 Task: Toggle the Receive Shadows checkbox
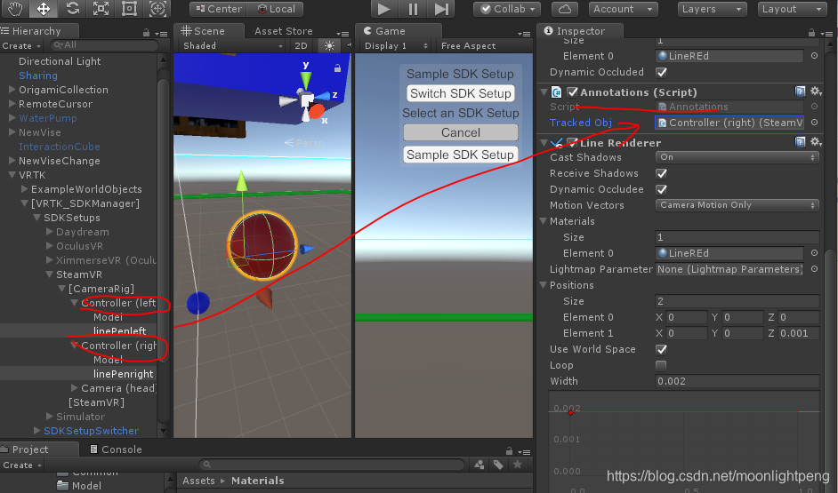click(661, 173)
